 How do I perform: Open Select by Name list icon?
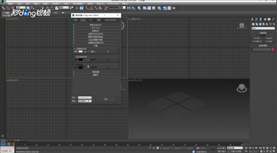[33, 8]
